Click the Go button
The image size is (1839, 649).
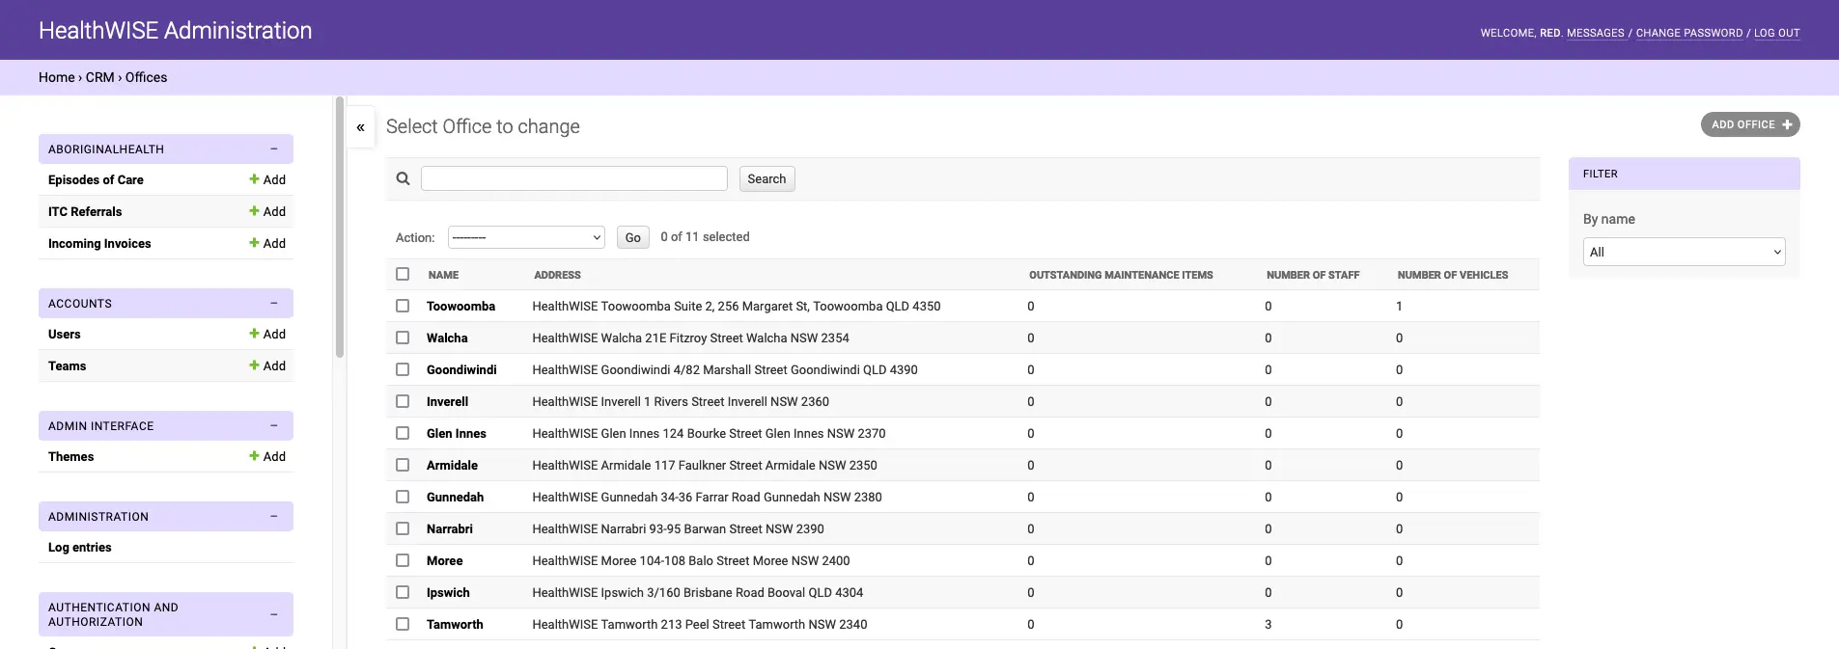pyautogui.click(x=632, y=237)
